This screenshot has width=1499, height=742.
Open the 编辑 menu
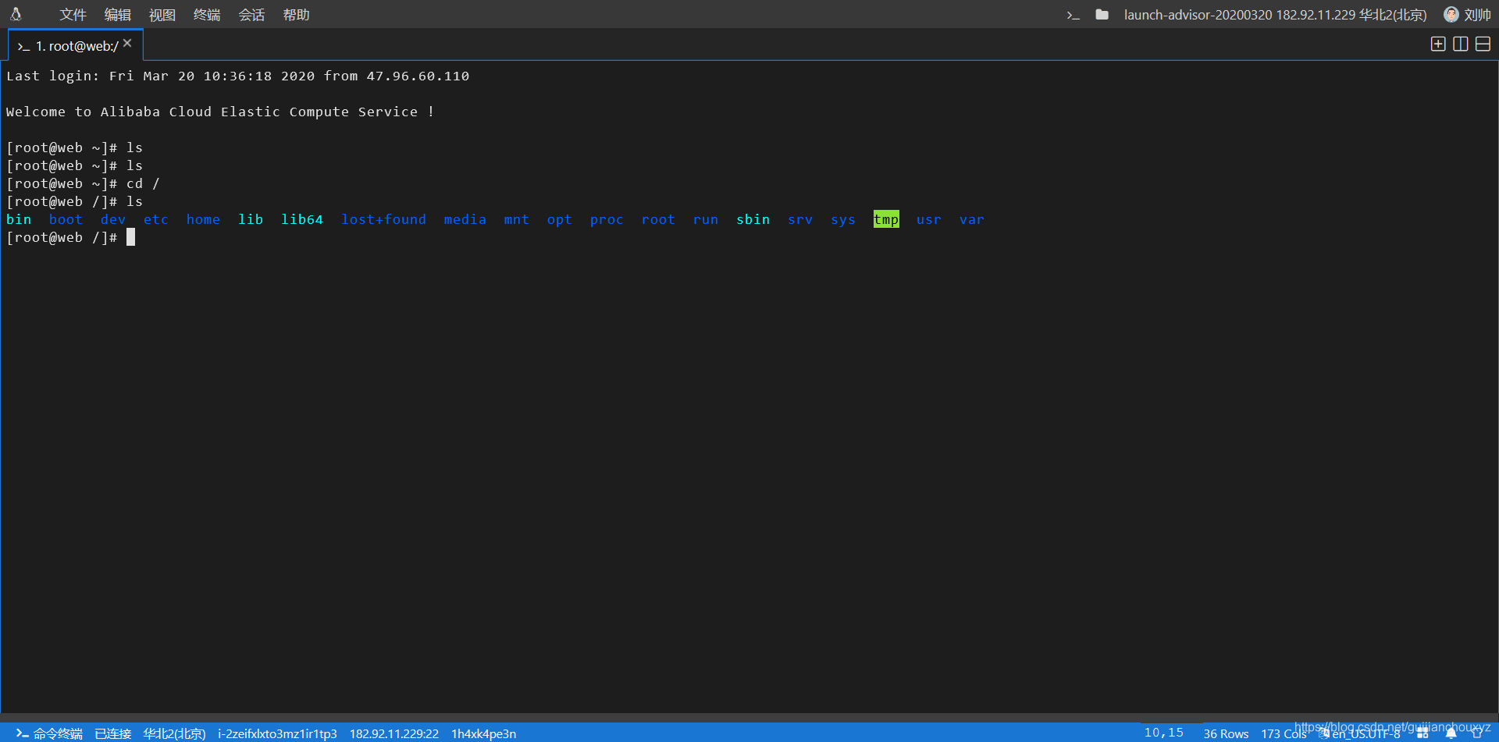pos(118,15)
